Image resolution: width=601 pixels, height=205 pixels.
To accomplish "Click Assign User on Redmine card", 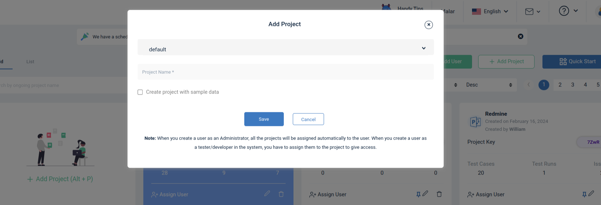I will coord(486,195).
